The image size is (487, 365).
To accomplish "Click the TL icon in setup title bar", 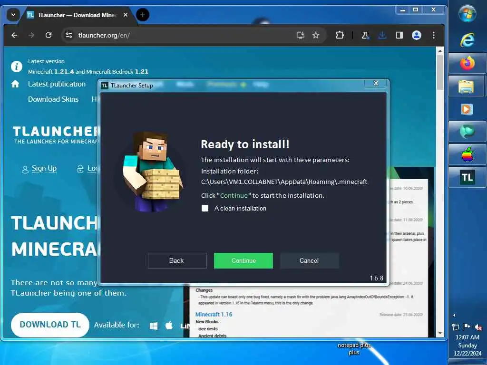I will click(105, 86).
